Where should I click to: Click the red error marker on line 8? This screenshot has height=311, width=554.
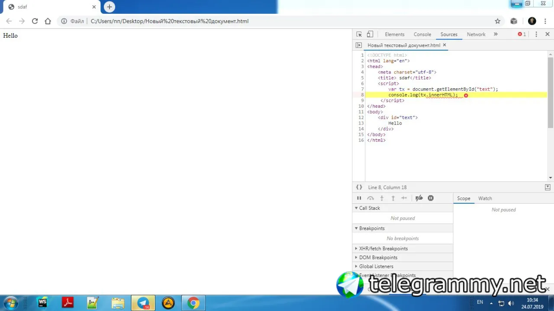[466, 95]
